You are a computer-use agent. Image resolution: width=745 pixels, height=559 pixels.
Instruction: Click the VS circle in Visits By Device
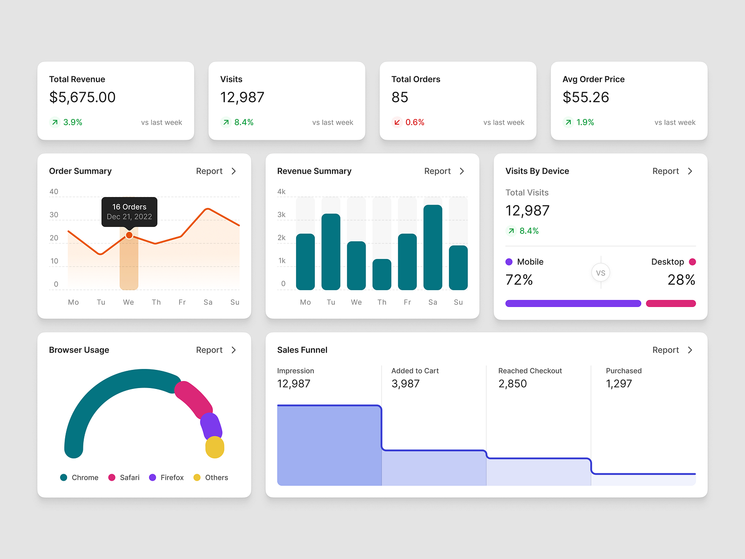pyautogui.click(x=601, y=273)
